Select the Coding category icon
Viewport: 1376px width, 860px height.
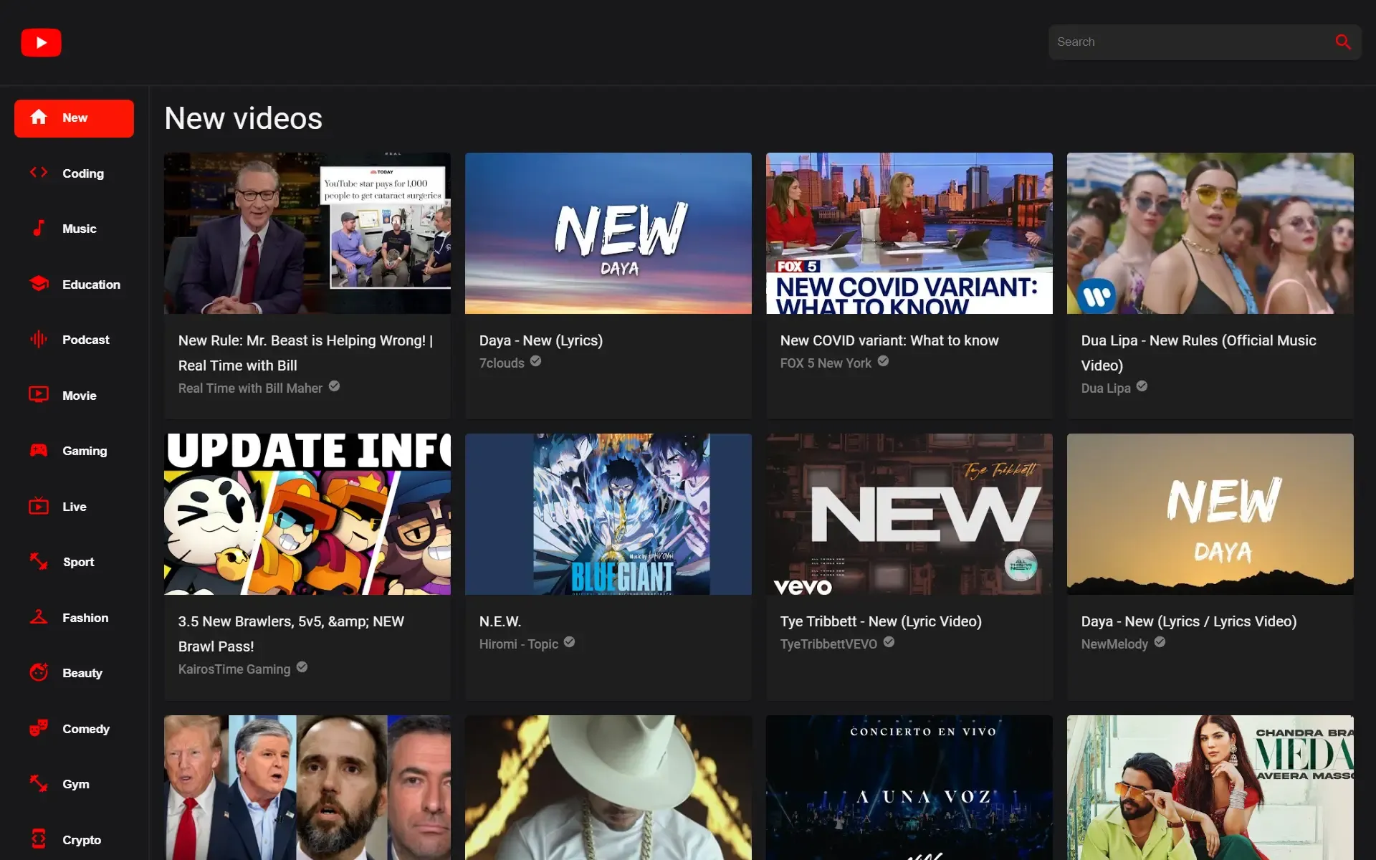39,173
